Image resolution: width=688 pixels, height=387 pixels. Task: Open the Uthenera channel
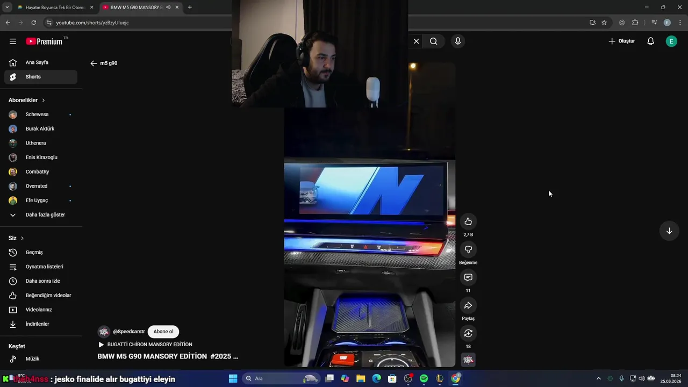coord(41,143)
